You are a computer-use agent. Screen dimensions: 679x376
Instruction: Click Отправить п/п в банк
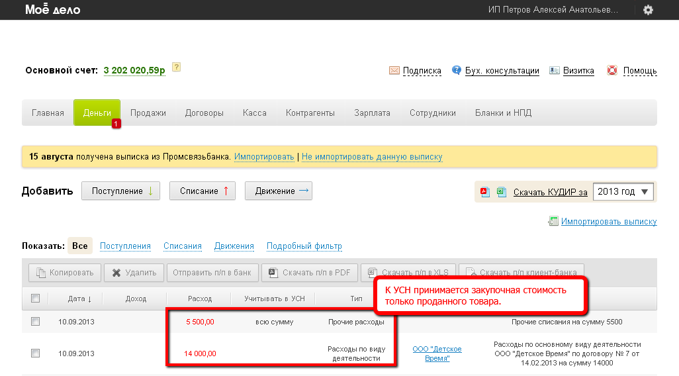pos(212,273)
